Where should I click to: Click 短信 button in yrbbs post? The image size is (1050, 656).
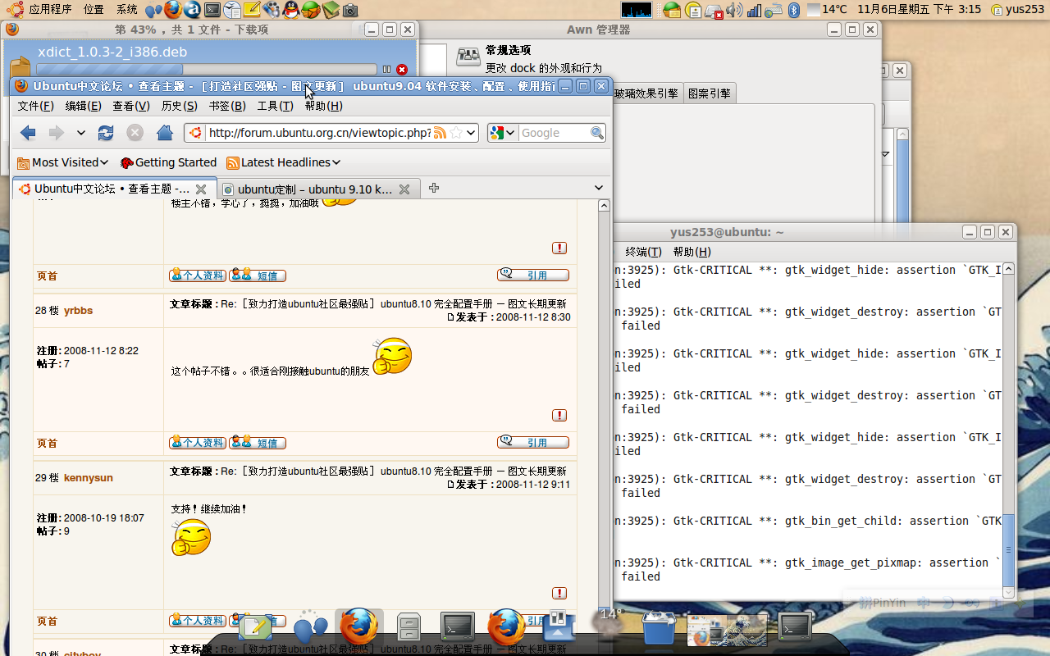tap(258, 443)
